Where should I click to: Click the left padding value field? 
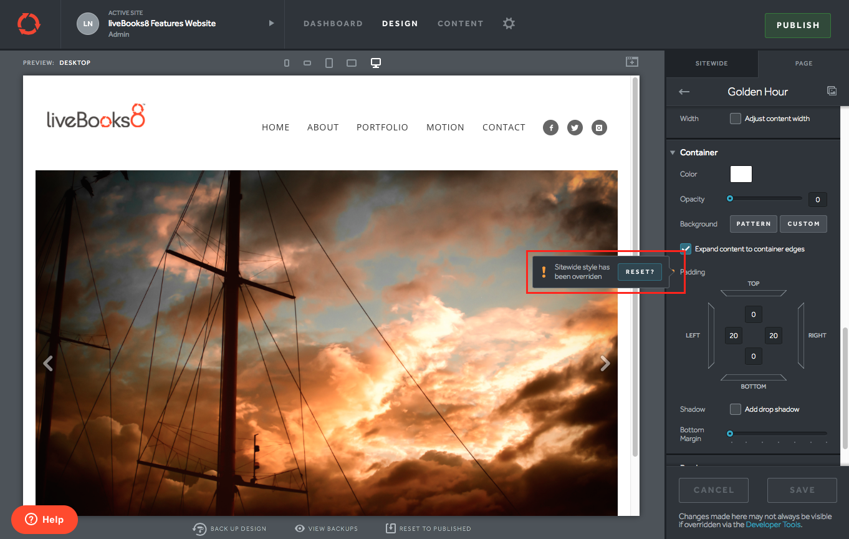coord(734,336)
